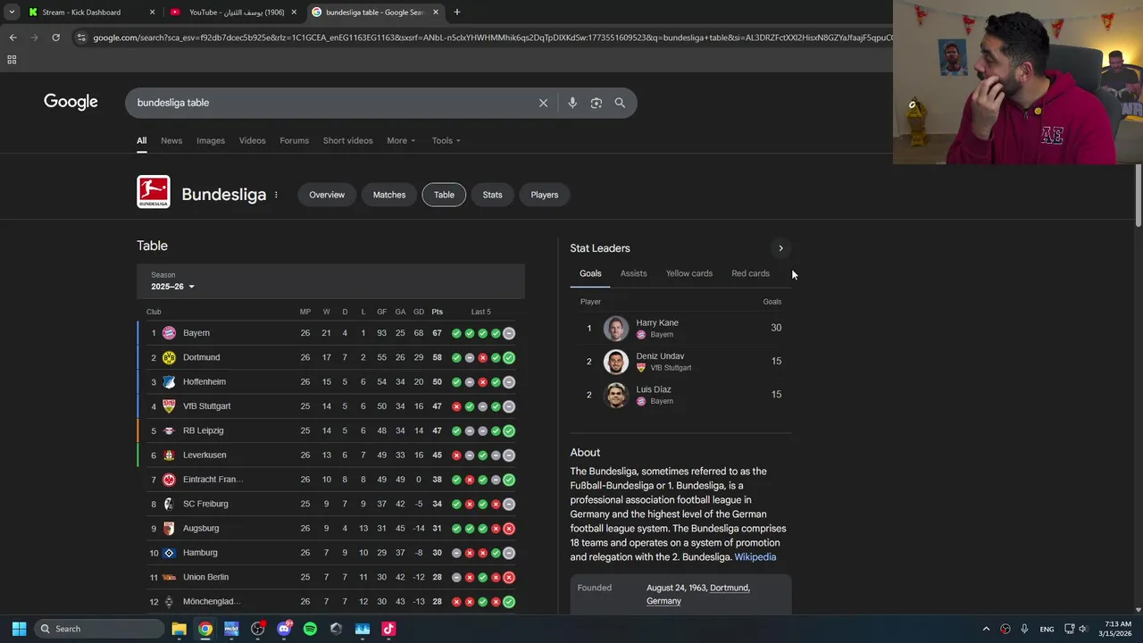Click RB Leipzig crest in table
This screenshot has height=643, width=1143.
169,430
